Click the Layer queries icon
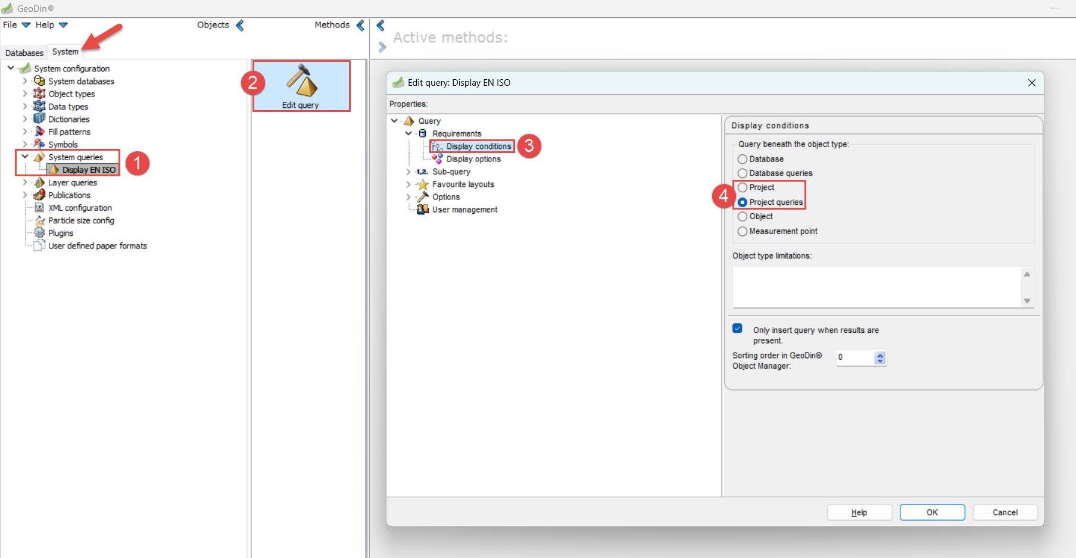 (39, 182)
